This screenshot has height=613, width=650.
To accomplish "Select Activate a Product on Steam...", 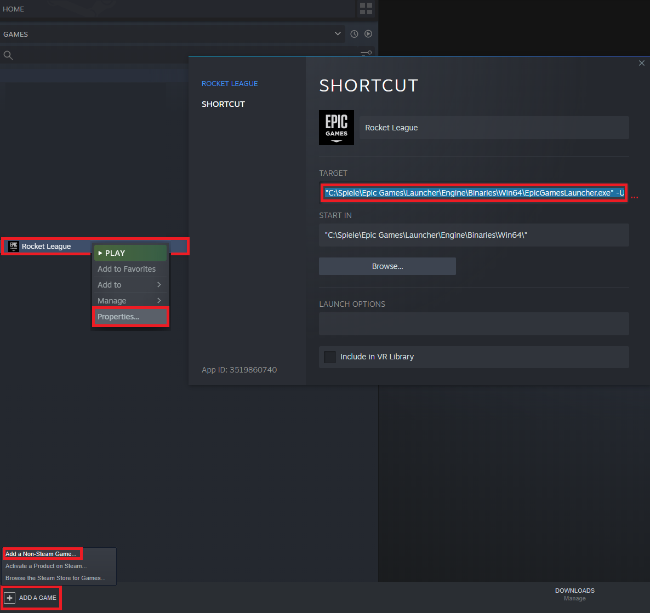I will pos(46,566).
